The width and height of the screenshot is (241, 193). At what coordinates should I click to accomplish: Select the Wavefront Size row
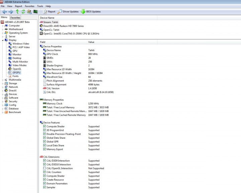pyautogui.click(x=67, y=77)
